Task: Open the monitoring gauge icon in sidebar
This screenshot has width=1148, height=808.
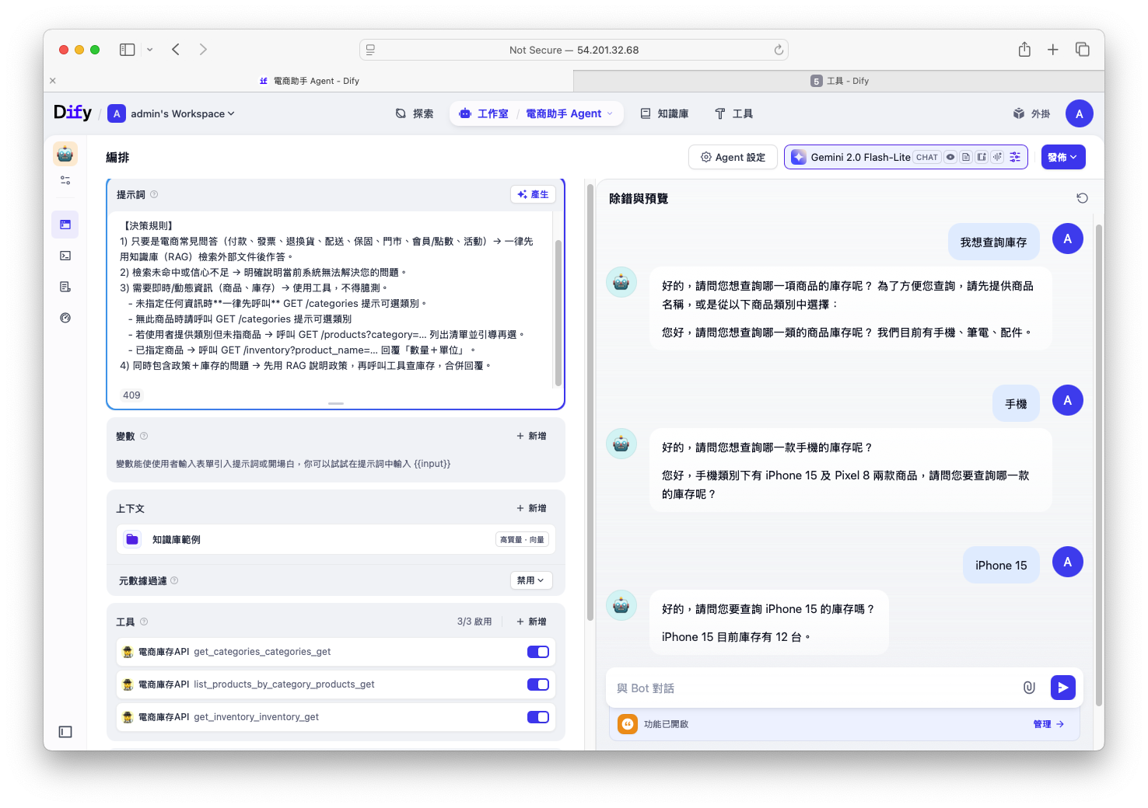Action: point(65,318)
